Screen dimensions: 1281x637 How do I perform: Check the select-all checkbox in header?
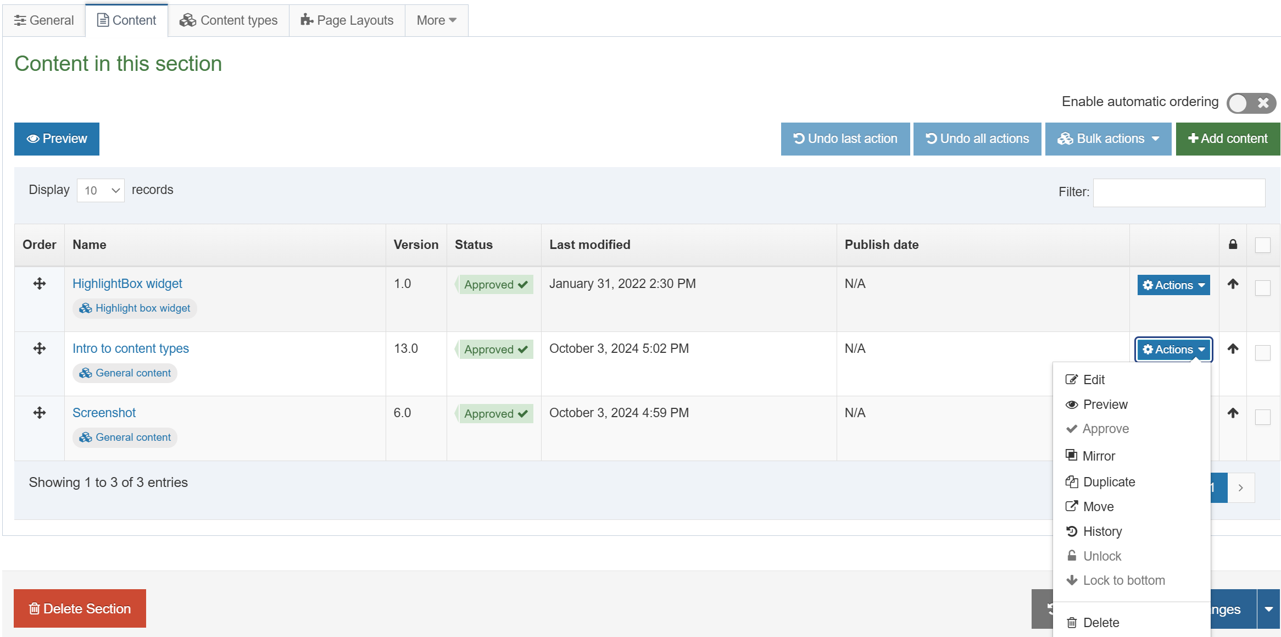coord(1262,245)
